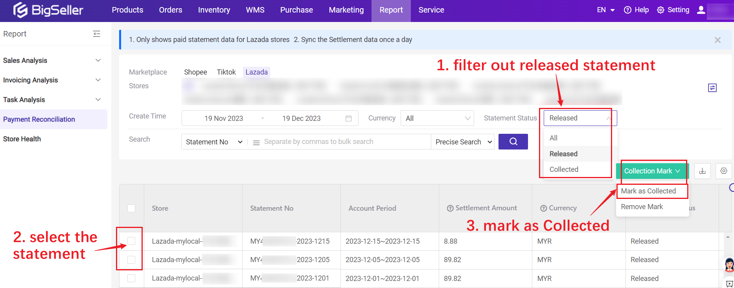Image resolution: width=734 pixels, height=288 pixels.
Task: Collapse the Report sidebar menu icon
Action: coord(96,34)
